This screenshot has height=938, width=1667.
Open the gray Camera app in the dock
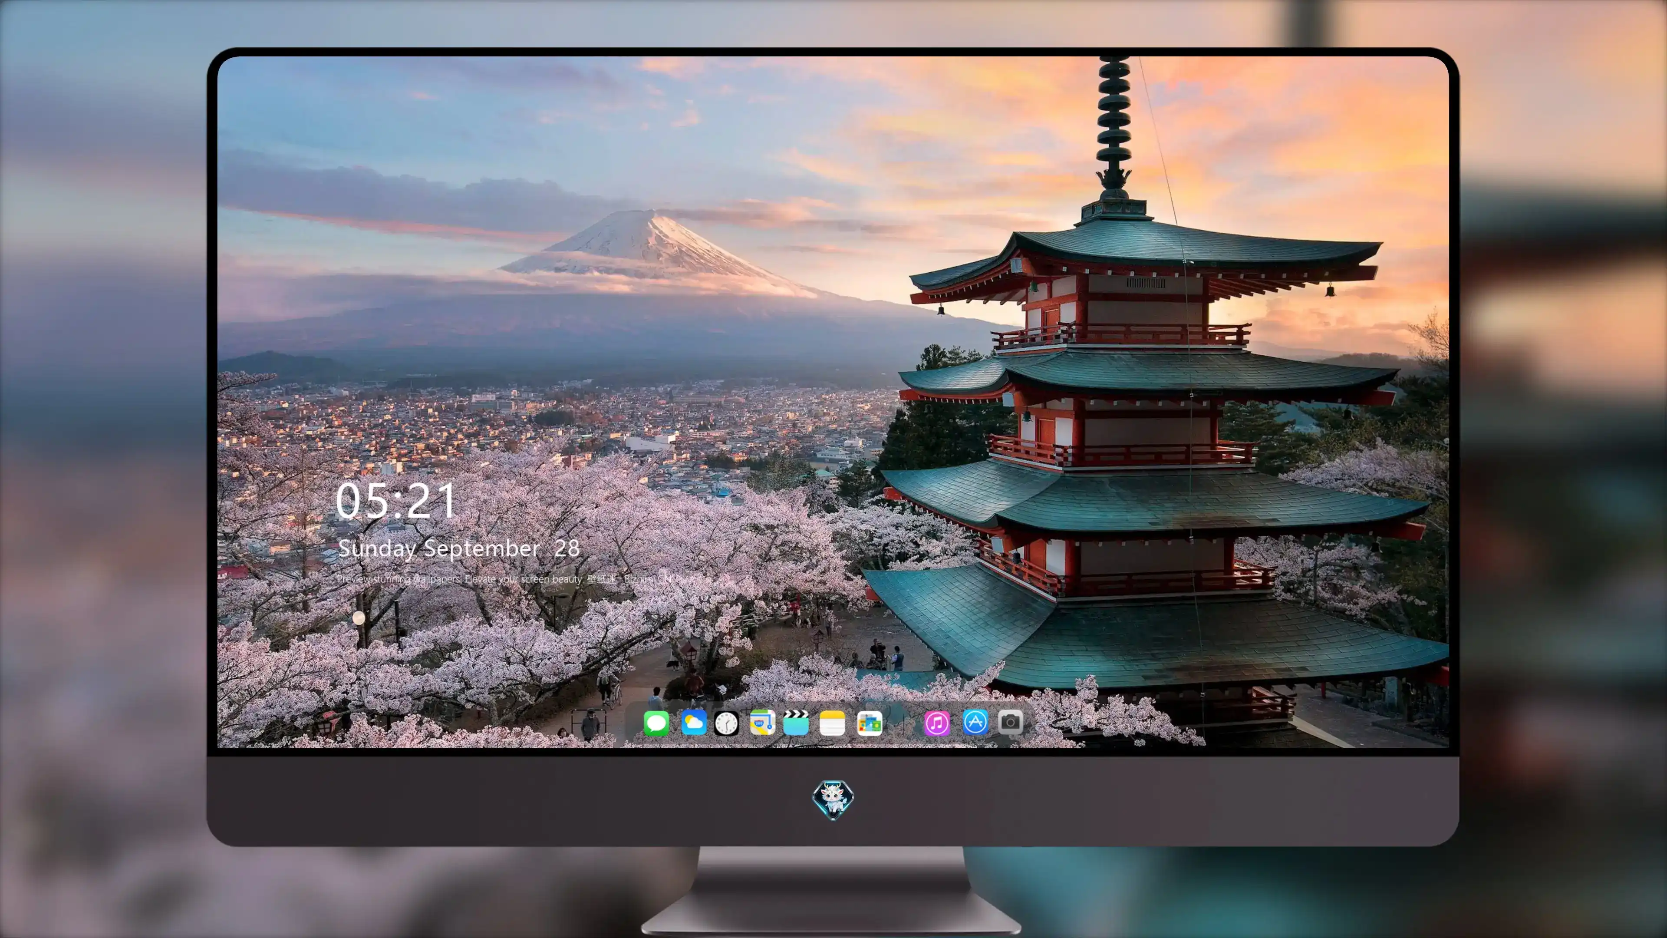pyautogui.click(x=1010, y=723)
